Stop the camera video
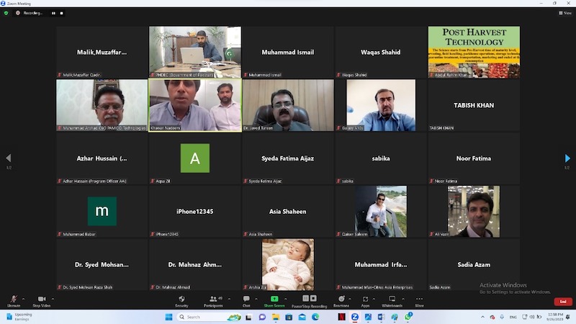This screenshot has width=576, height=324. click(x=41, y=300)
